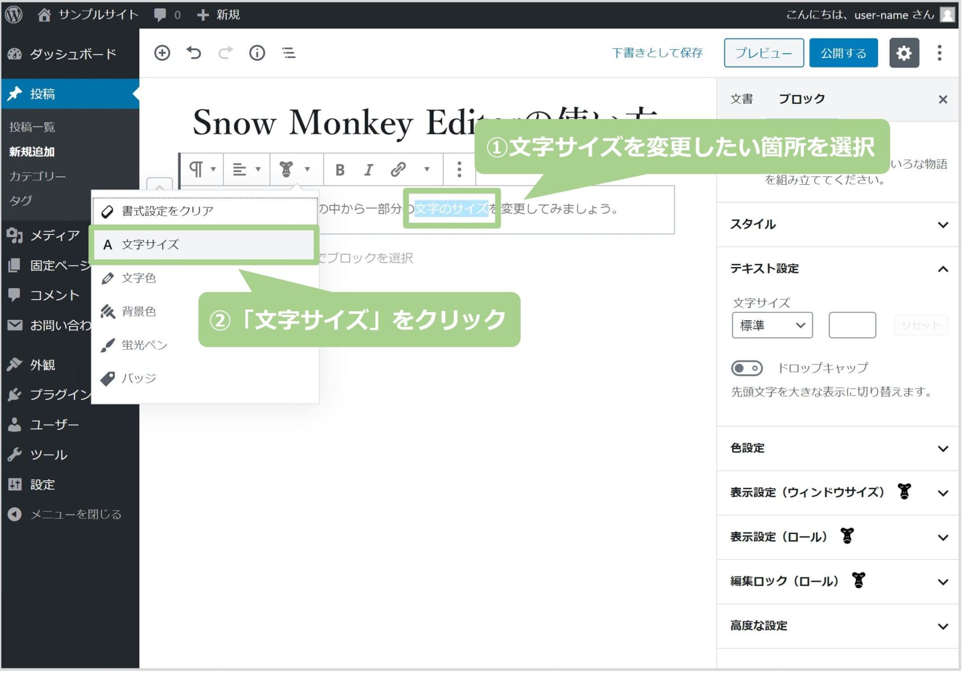Undo the last change
The height and width of the screenshot is (674, 963).
click(x=194, y=53)
